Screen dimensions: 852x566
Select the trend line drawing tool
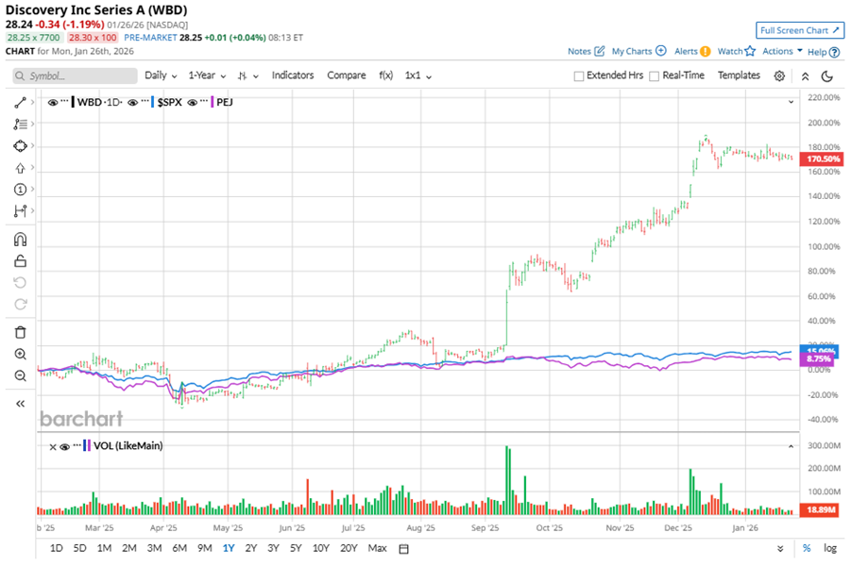20,103
